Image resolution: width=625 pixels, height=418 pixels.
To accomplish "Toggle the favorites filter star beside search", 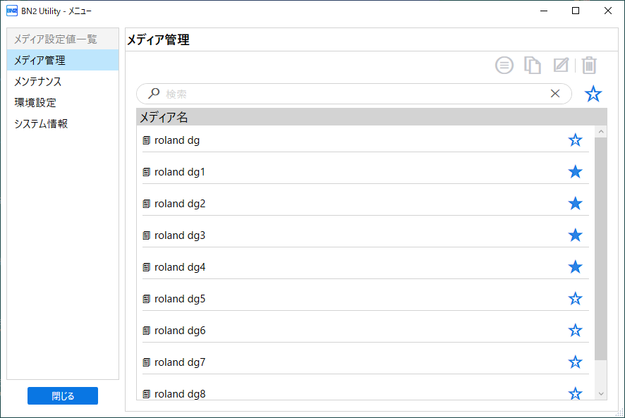I will click(x=593, y=94).
